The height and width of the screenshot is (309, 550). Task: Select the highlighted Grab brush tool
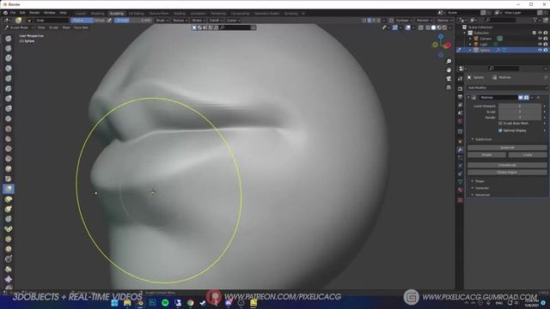[9, 189]
